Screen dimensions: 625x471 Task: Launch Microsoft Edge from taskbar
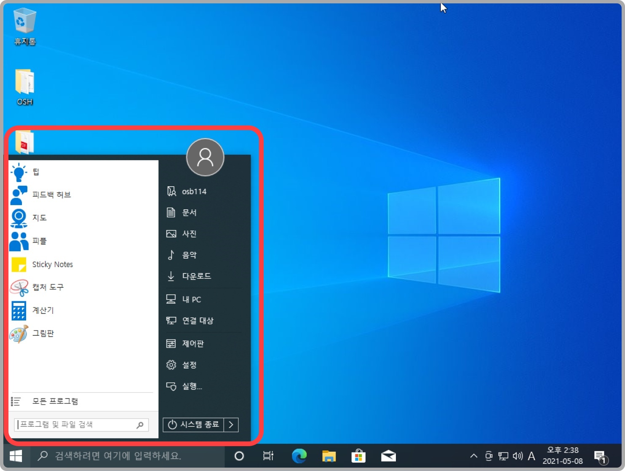click(299, 456)
